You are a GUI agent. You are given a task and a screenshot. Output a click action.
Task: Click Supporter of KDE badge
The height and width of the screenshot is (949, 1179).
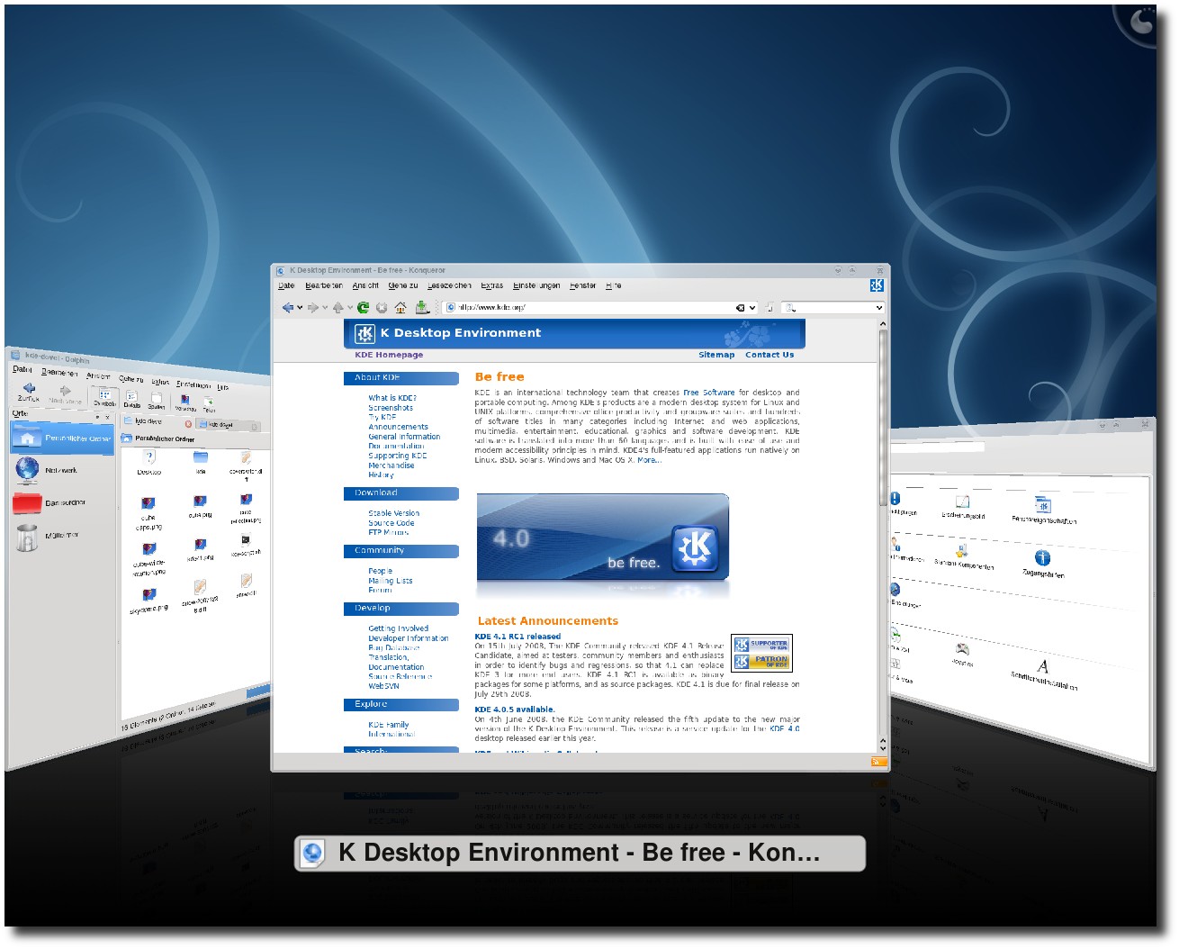click(x=761, y=645)
